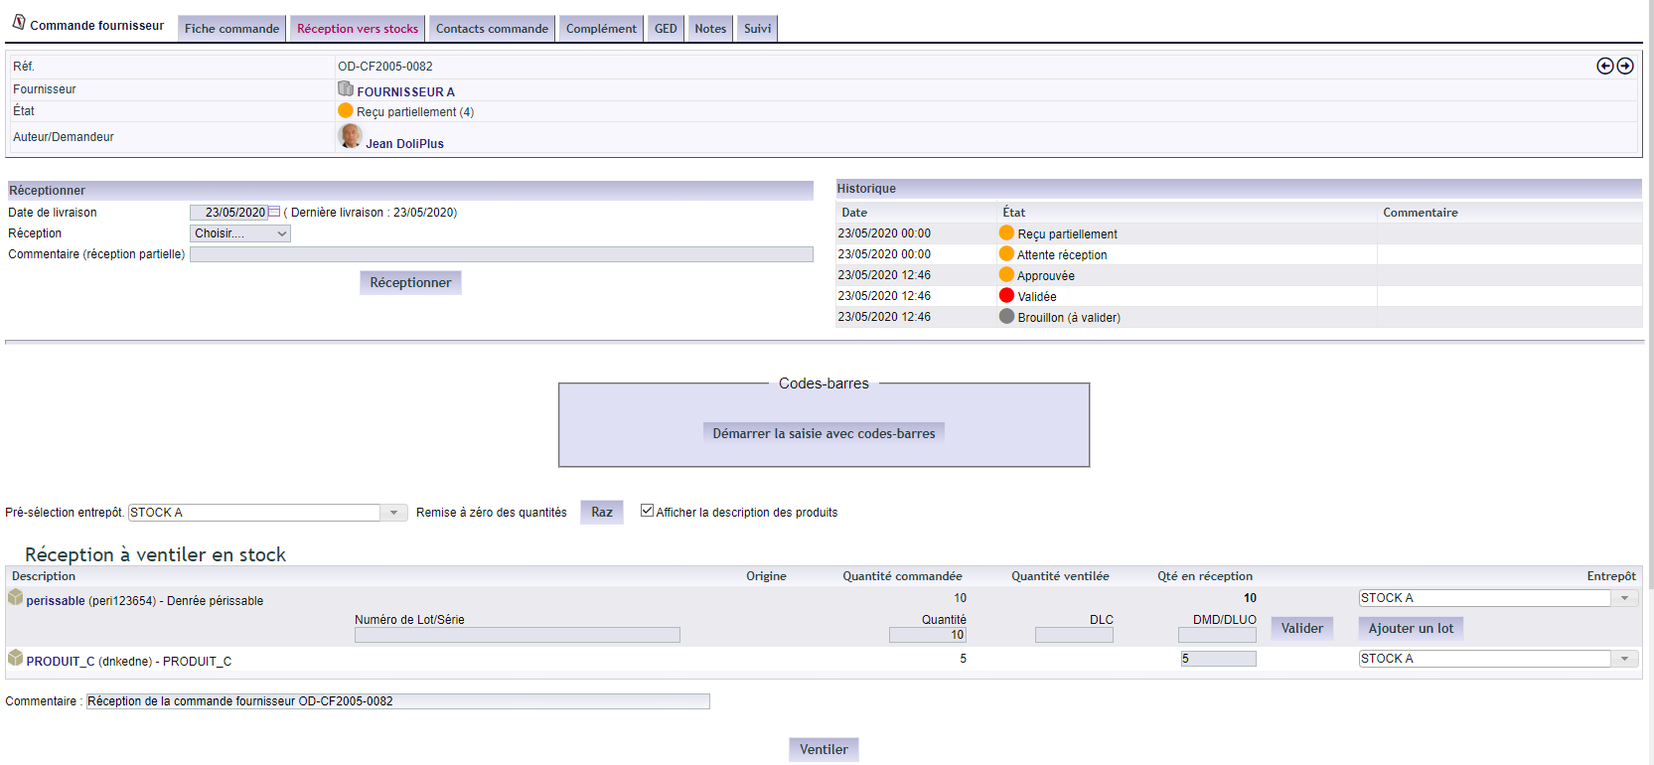Click the Ventiler button
Screen dimensions: 1654x765
pos(824,749)
